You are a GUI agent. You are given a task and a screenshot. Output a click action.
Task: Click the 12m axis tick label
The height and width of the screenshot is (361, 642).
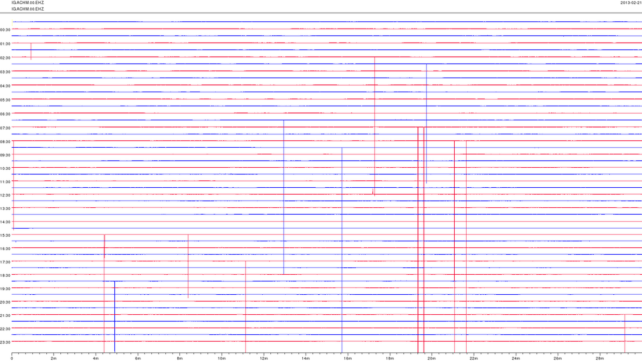[263, 358]
